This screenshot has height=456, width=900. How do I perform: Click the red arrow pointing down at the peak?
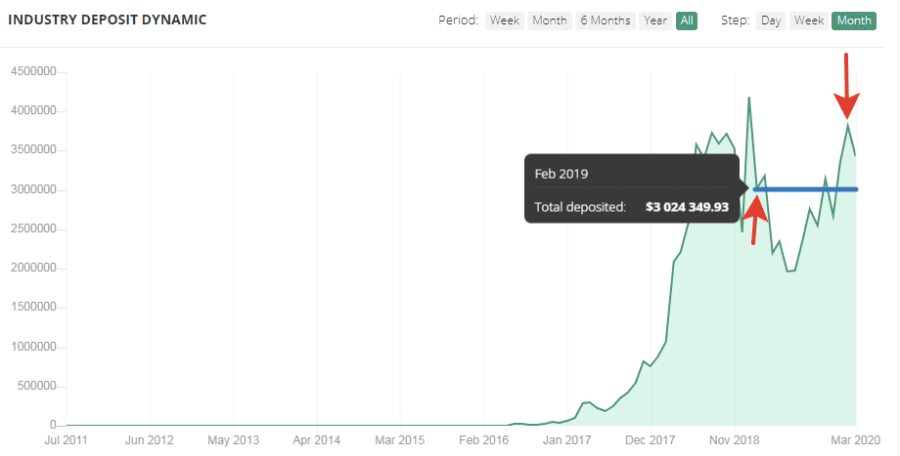tap(846, 86)
